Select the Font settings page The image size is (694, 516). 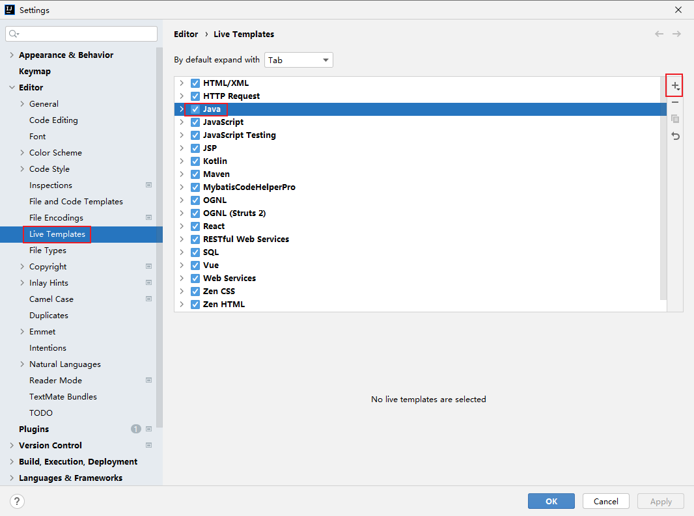[x=38, y=136]
